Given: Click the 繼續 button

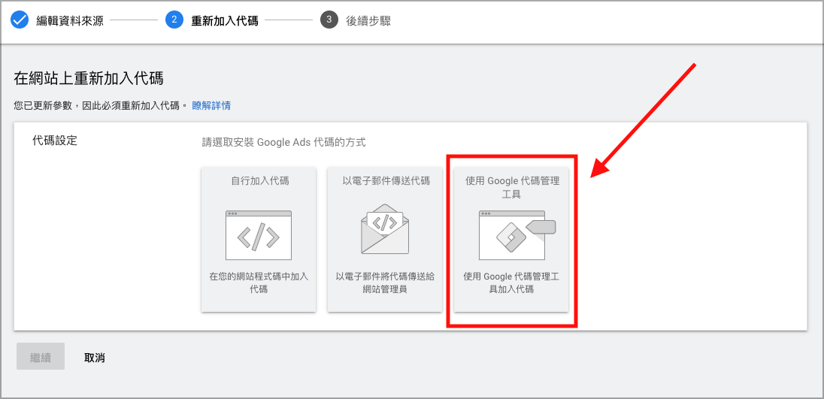Looking at the screenshot, I should click(x=41, y=356).
